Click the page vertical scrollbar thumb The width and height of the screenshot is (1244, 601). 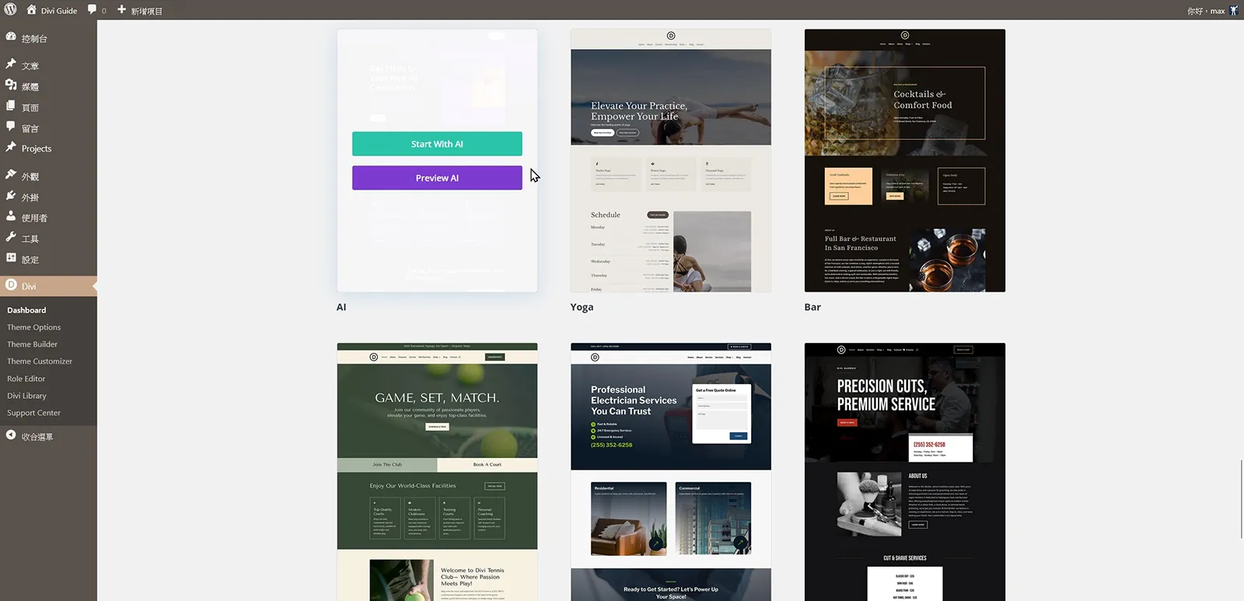pyautogui.click(x=1242, y=498)
